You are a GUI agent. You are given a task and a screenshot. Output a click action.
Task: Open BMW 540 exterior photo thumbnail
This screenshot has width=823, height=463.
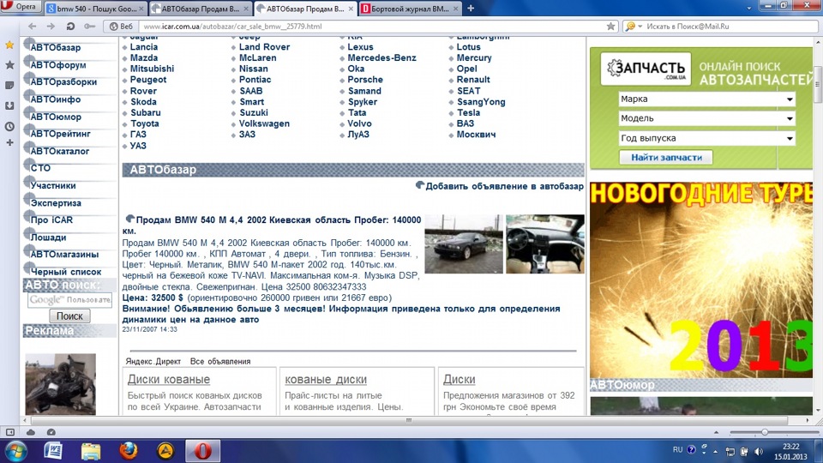464,244
